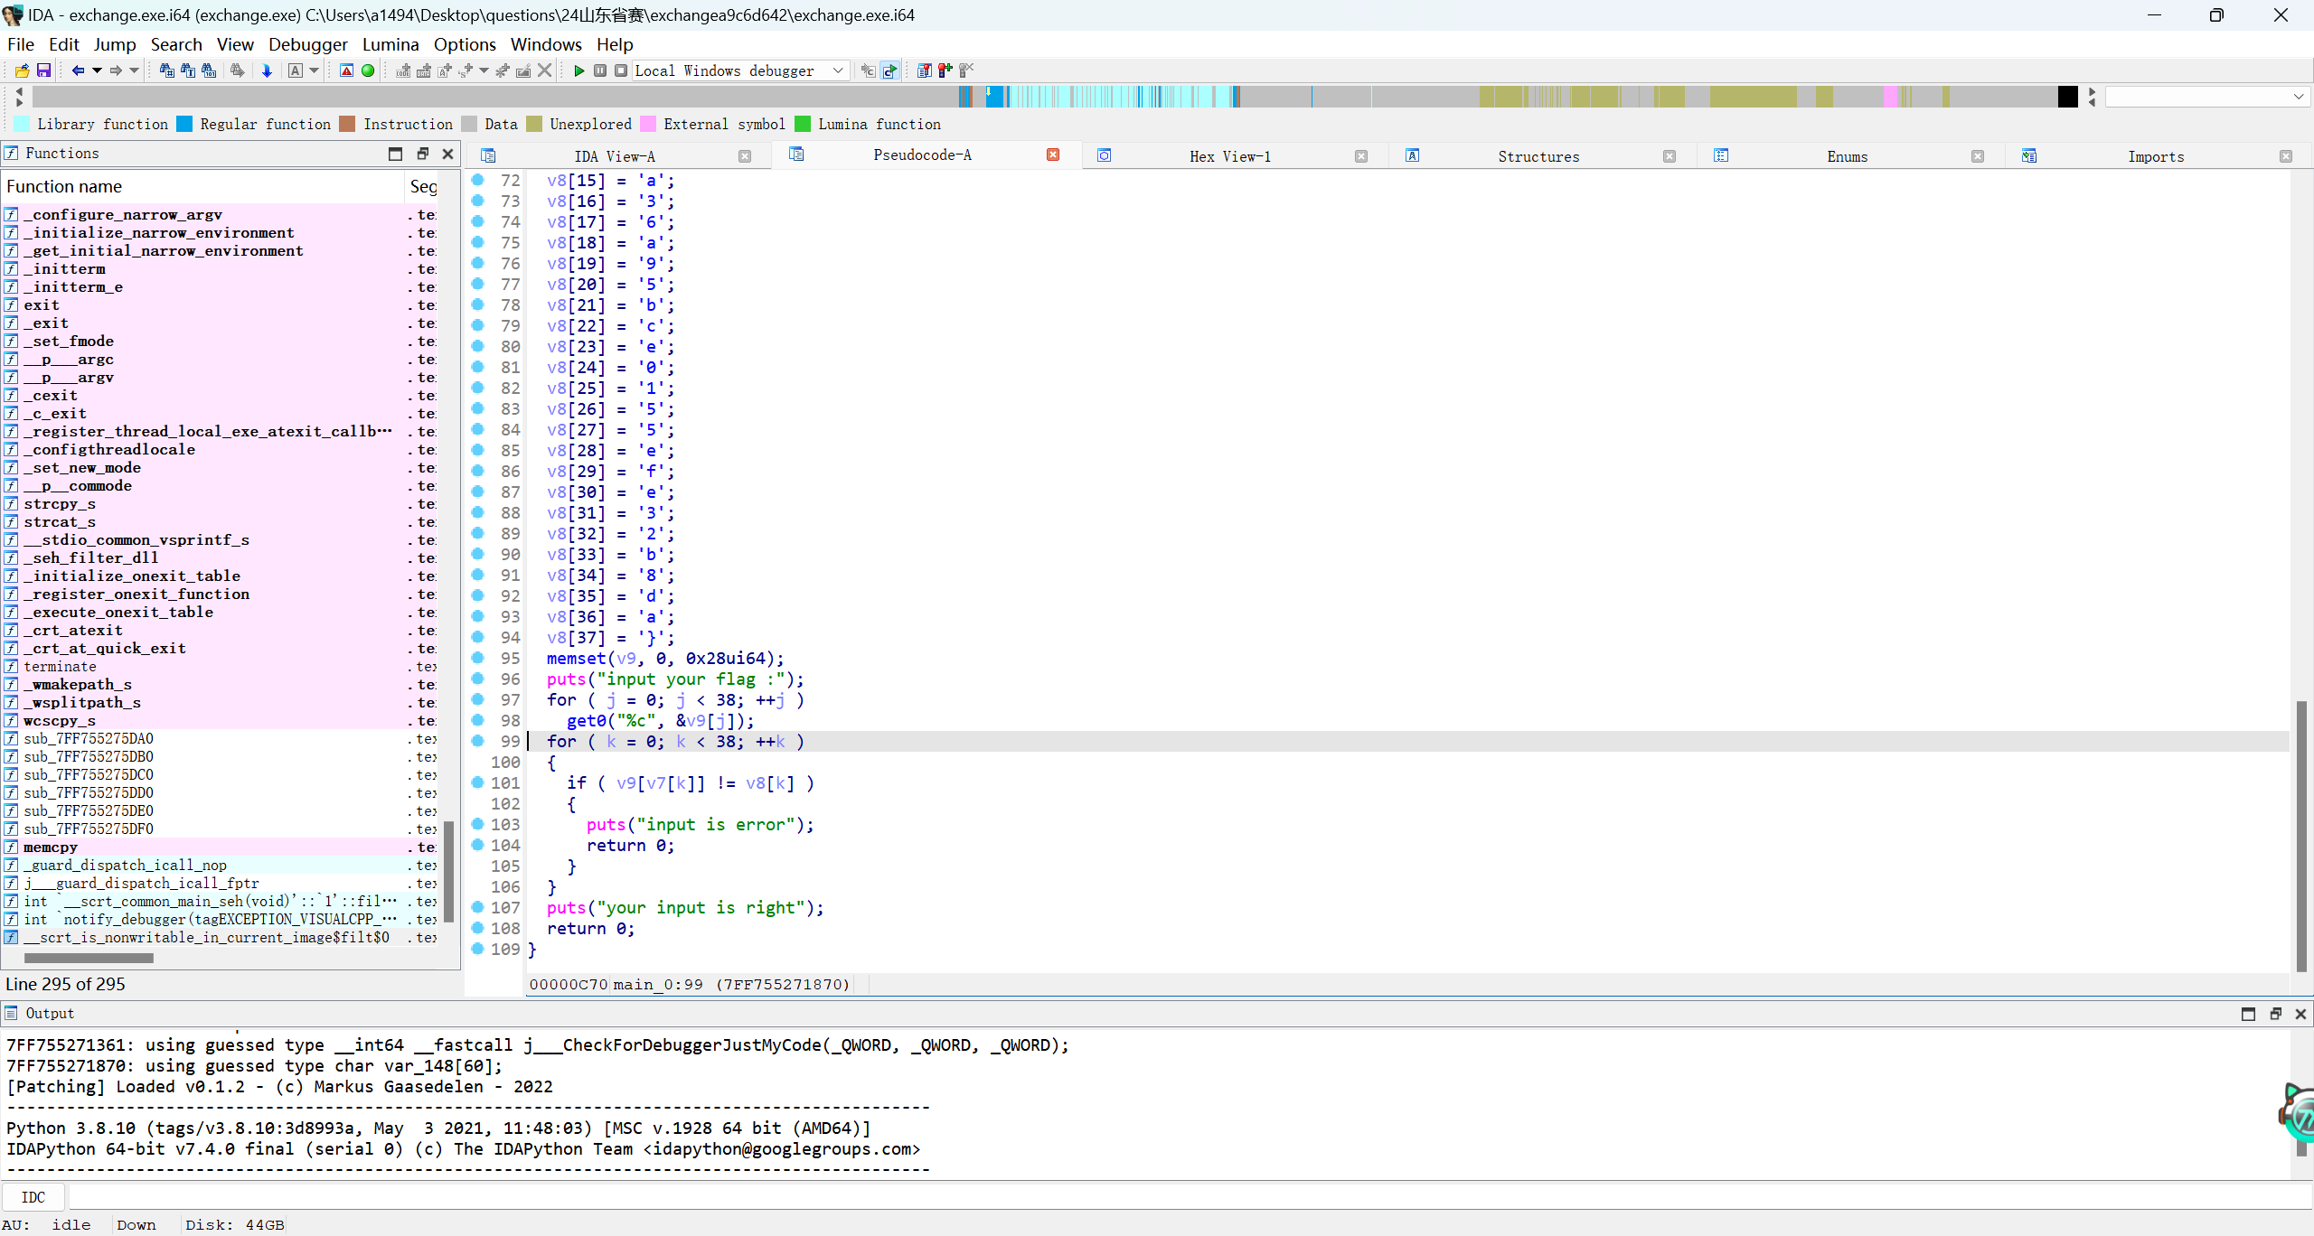The height and width of the screenshot is (1236, 2314).
Task: Close the Pseudocode-A tab
Action: [x=1053, y=154]
